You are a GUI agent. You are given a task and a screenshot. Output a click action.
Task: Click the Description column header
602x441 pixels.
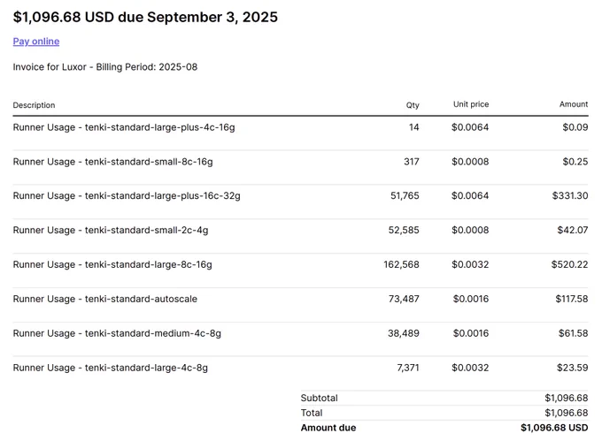point(34,105)
